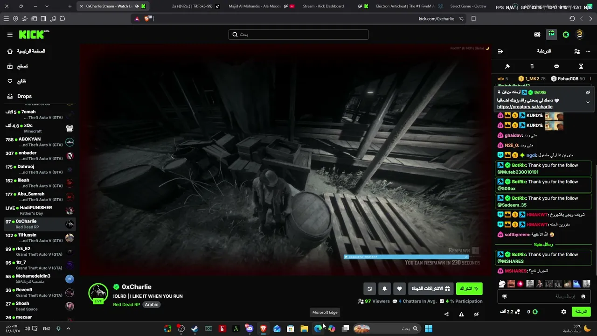Open the متابع following sidebar item

(17, 81)
